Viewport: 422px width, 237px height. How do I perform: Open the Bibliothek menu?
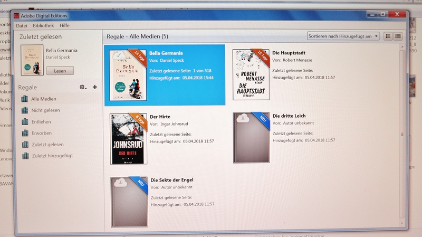click(x=43, y=25)
